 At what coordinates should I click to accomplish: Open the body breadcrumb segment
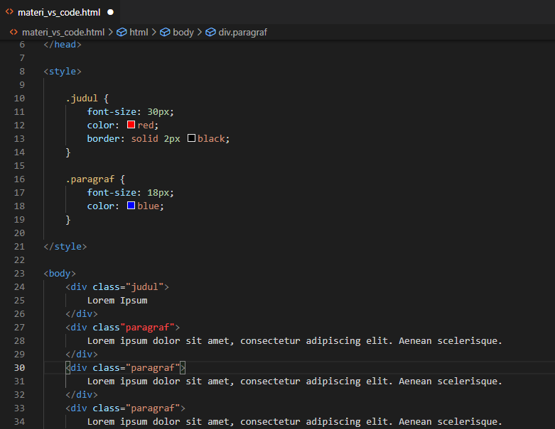point(183,33)
